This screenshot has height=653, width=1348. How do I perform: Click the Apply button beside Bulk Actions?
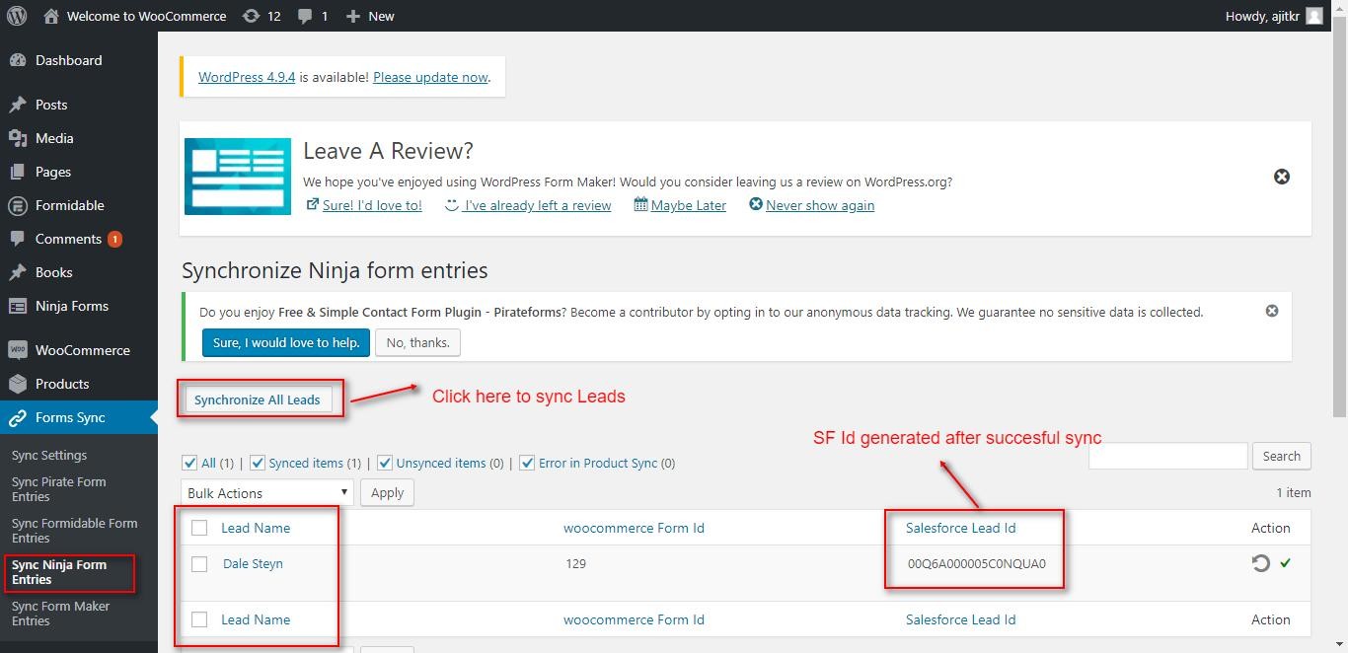click(388, 492)
